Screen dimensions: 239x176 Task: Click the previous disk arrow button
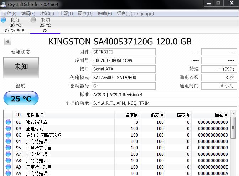(7, 42)
